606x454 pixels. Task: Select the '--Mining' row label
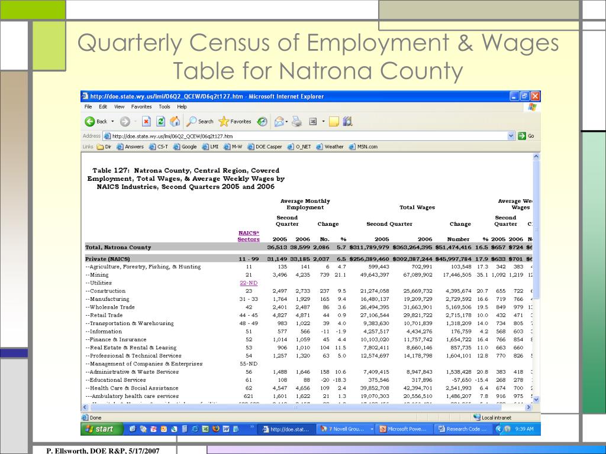[96, 275]
